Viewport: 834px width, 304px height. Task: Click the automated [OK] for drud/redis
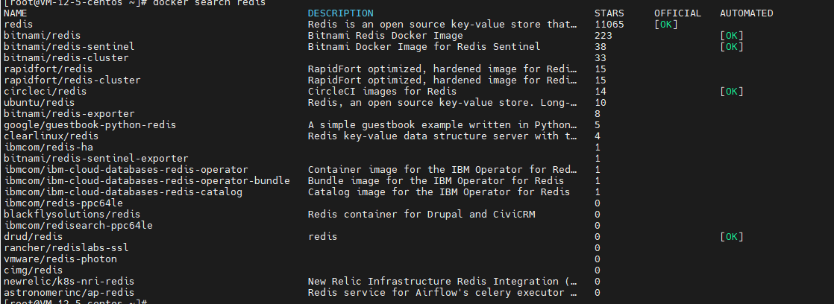click(731, 236)
